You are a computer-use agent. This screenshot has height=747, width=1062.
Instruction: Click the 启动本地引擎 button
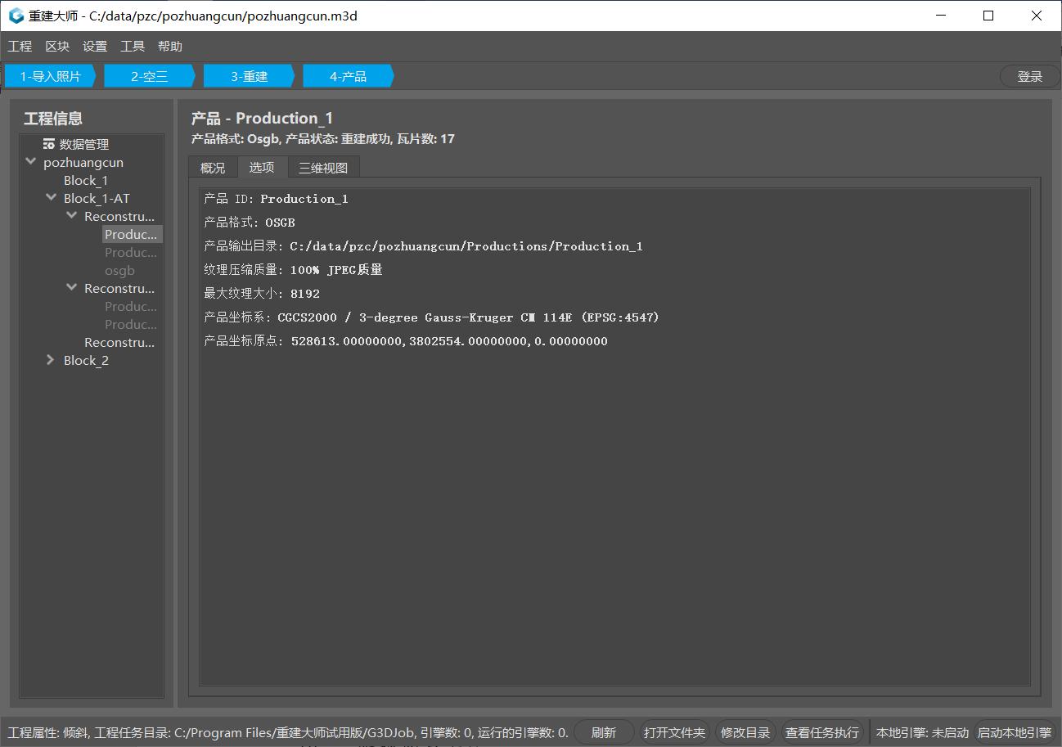(1015, 732)
